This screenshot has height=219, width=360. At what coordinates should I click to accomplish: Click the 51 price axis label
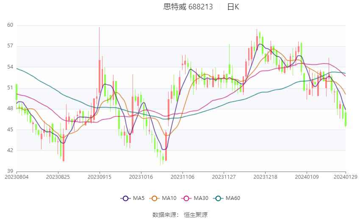pos(10,88)
